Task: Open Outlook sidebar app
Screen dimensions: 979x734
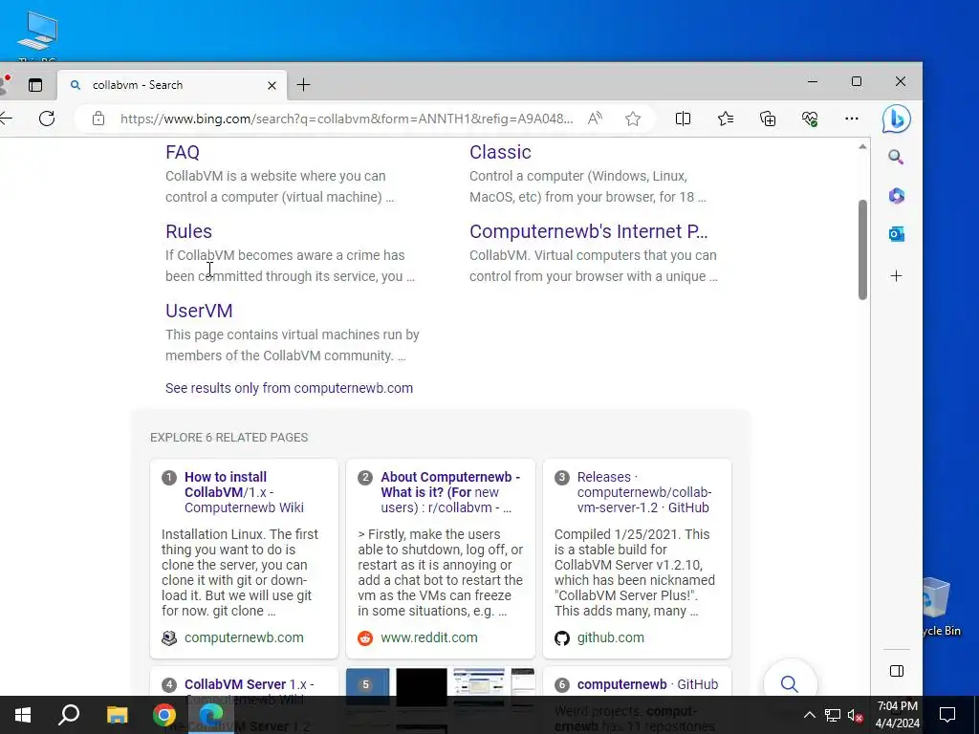Action: click(x=897, y=234)
